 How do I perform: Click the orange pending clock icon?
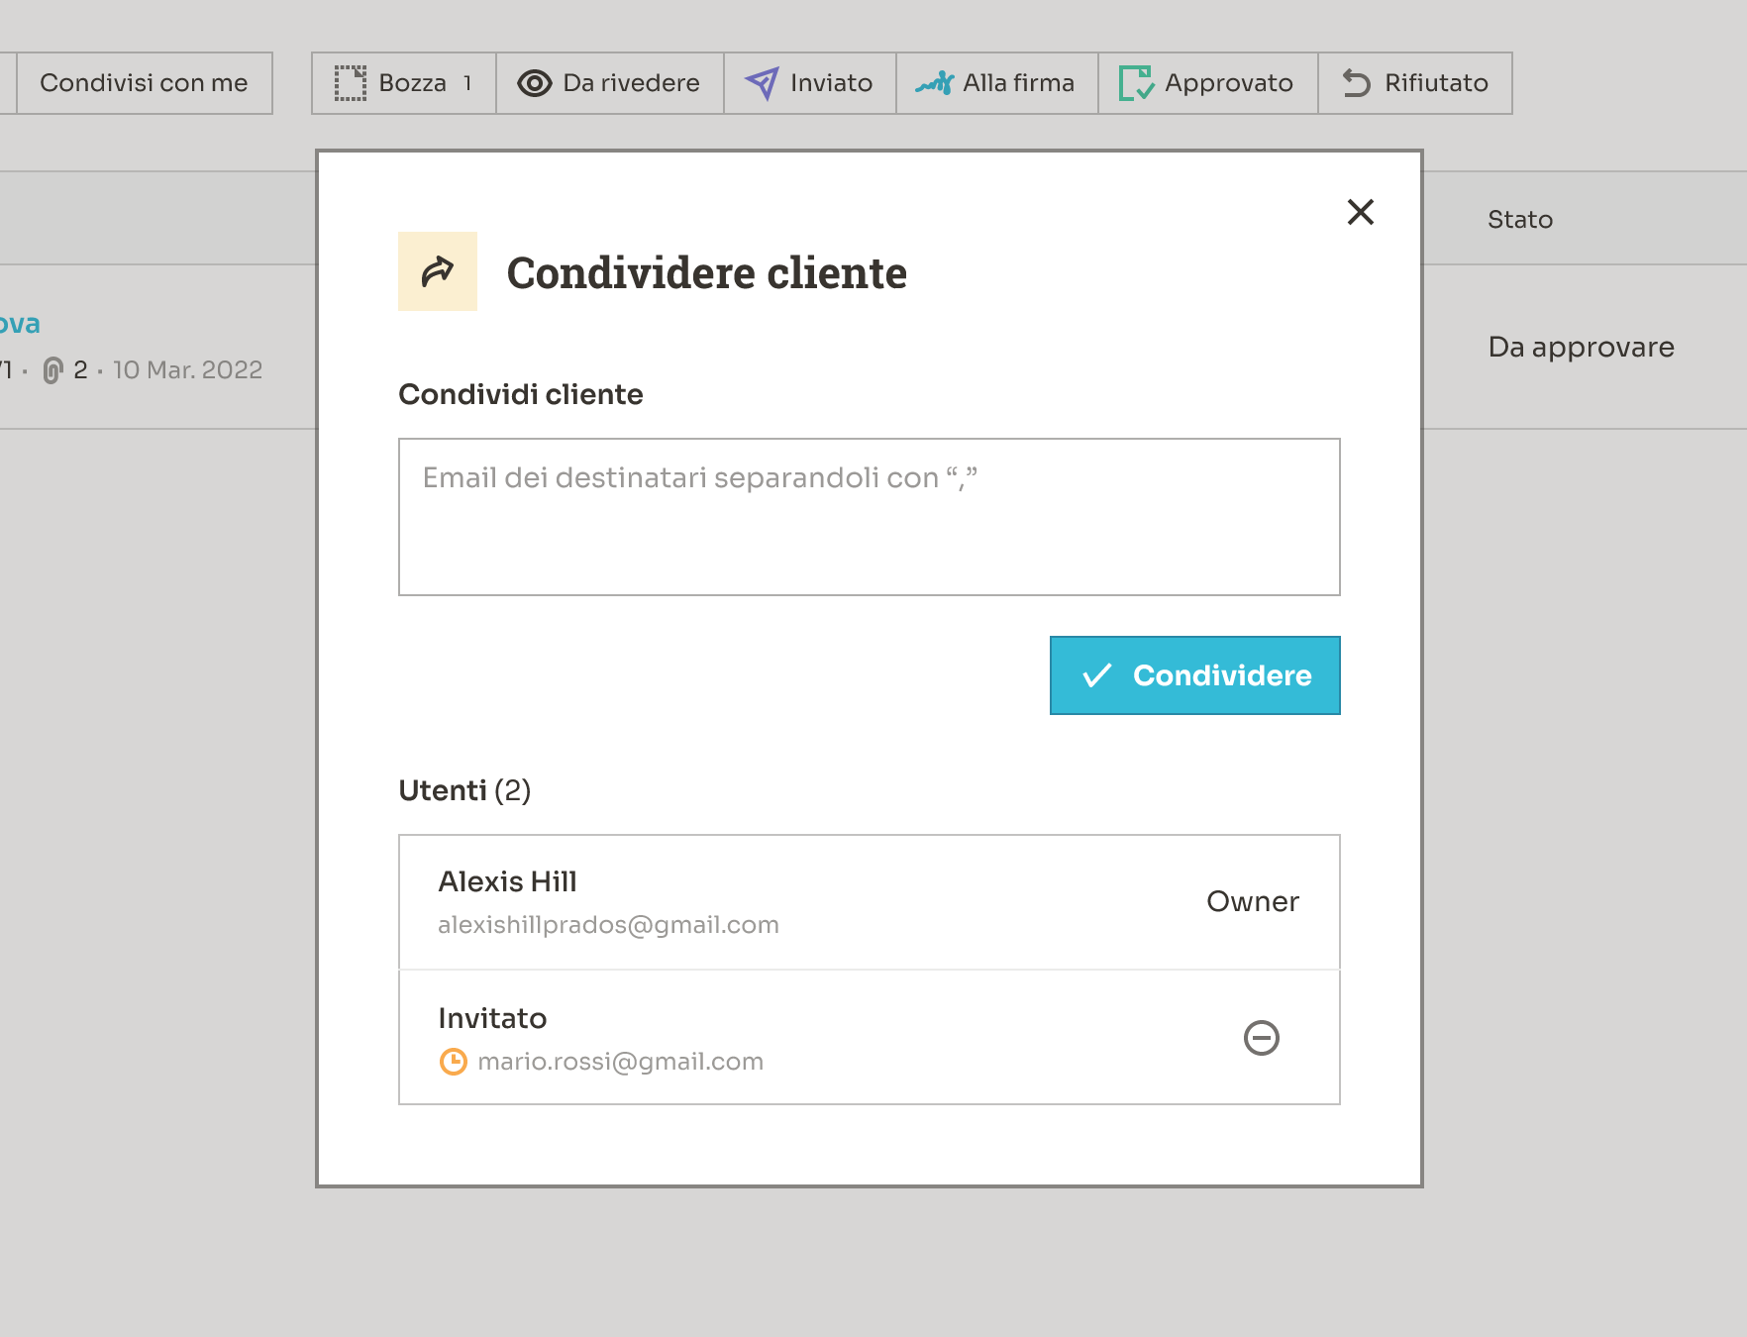coord(453,1062)
